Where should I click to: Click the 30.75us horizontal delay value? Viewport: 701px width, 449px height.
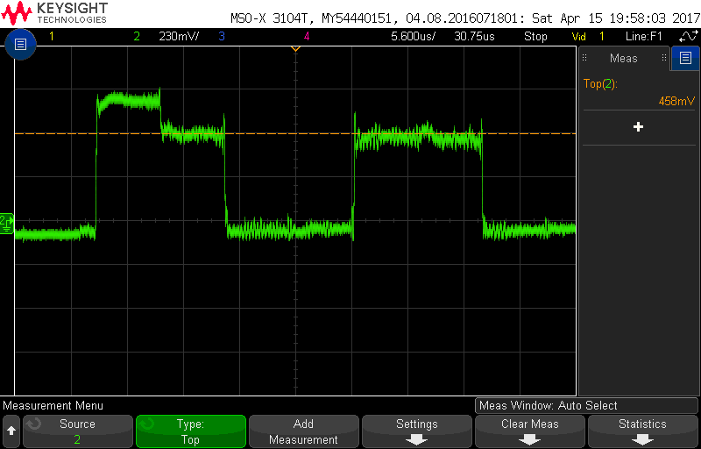pyautogui.click(x=474, y=36)
